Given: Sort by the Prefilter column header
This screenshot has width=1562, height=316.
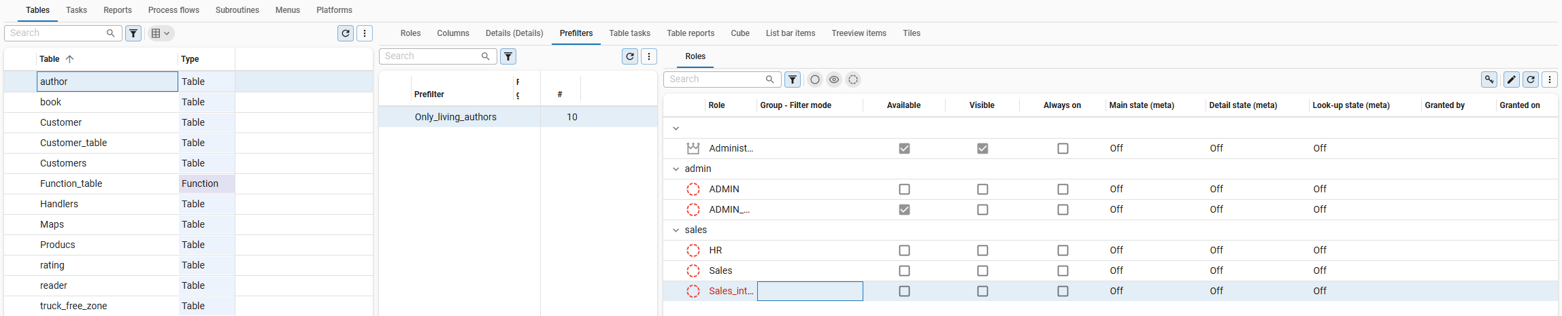Looking at the screenshot, I should [429, 94].
